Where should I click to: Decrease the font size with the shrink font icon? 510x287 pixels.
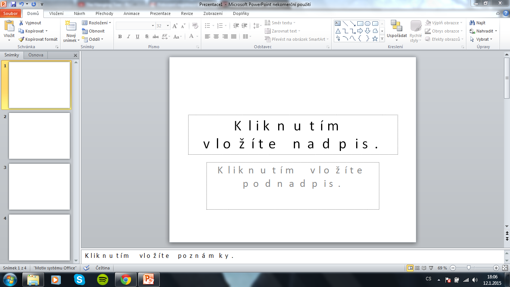tap(183, 26)
